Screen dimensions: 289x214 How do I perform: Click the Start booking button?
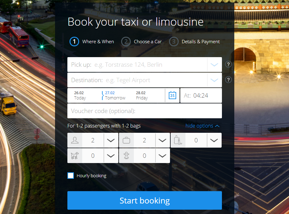tap(145, 200)
